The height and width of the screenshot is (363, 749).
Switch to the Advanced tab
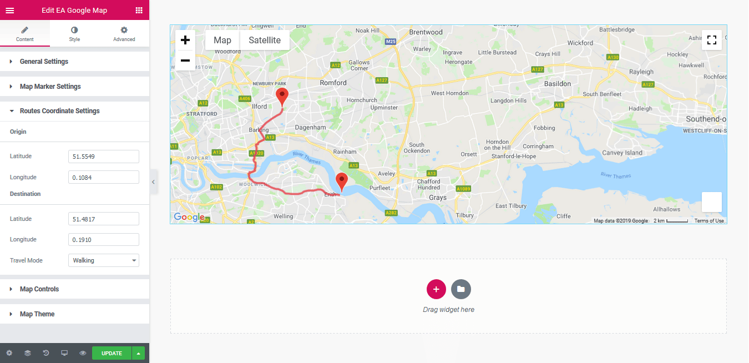coord(124,33)
